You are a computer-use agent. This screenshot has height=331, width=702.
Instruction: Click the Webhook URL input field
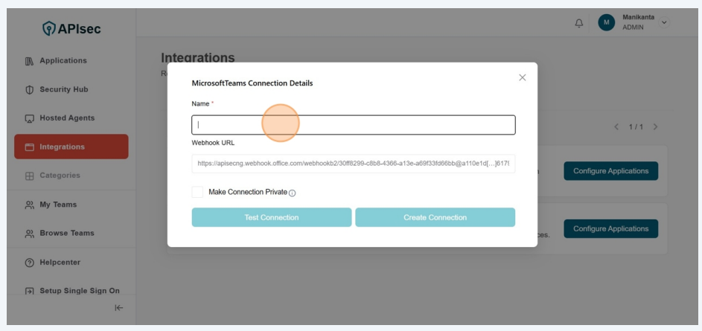pyautogui.click(x=354, y=164)
